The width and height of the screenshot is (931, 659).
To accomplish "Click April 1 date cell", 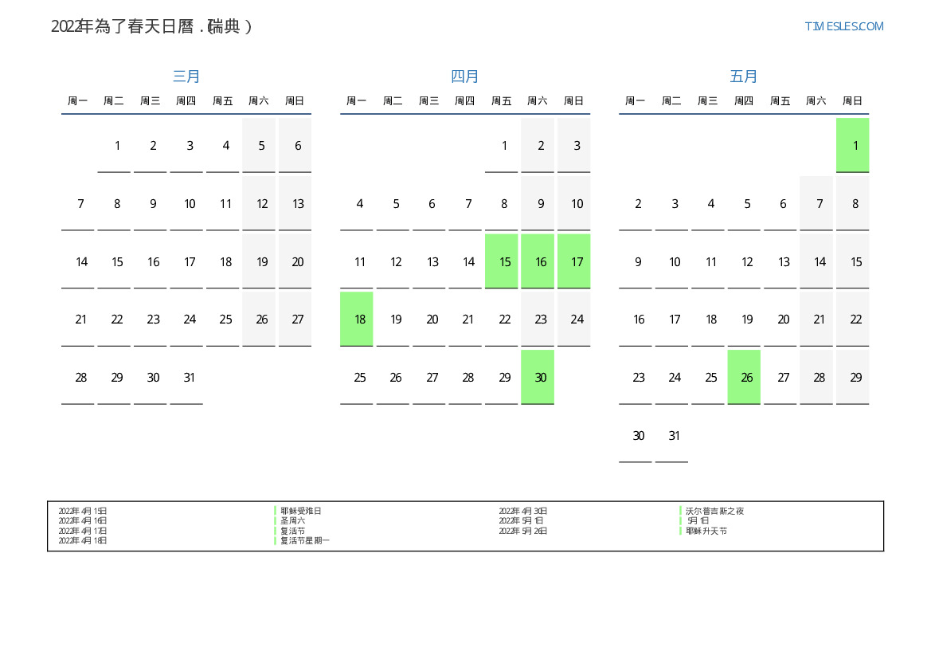I will click(x=502, y=145).
